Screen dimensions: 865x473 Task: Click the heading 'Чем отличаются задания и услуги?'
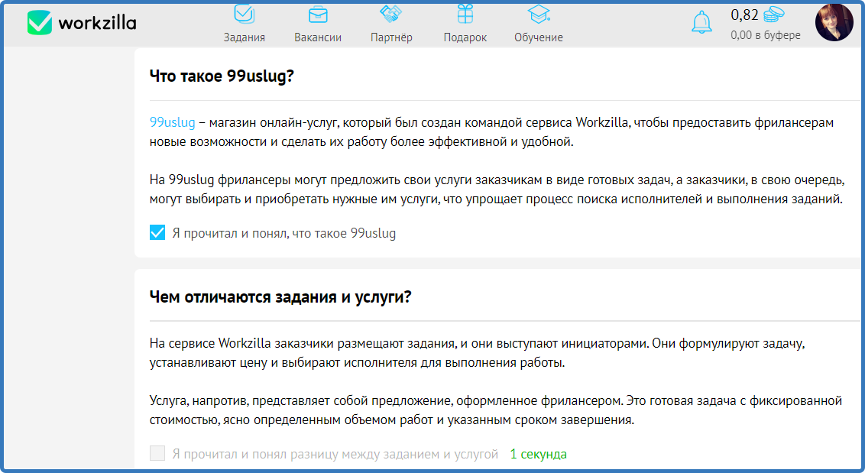pyautogui.click(x=280, y=297)
